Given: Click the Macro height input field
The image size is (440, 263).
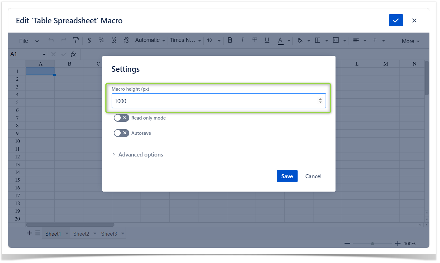Looking at the screenshot, I should [x=215, y=101].
